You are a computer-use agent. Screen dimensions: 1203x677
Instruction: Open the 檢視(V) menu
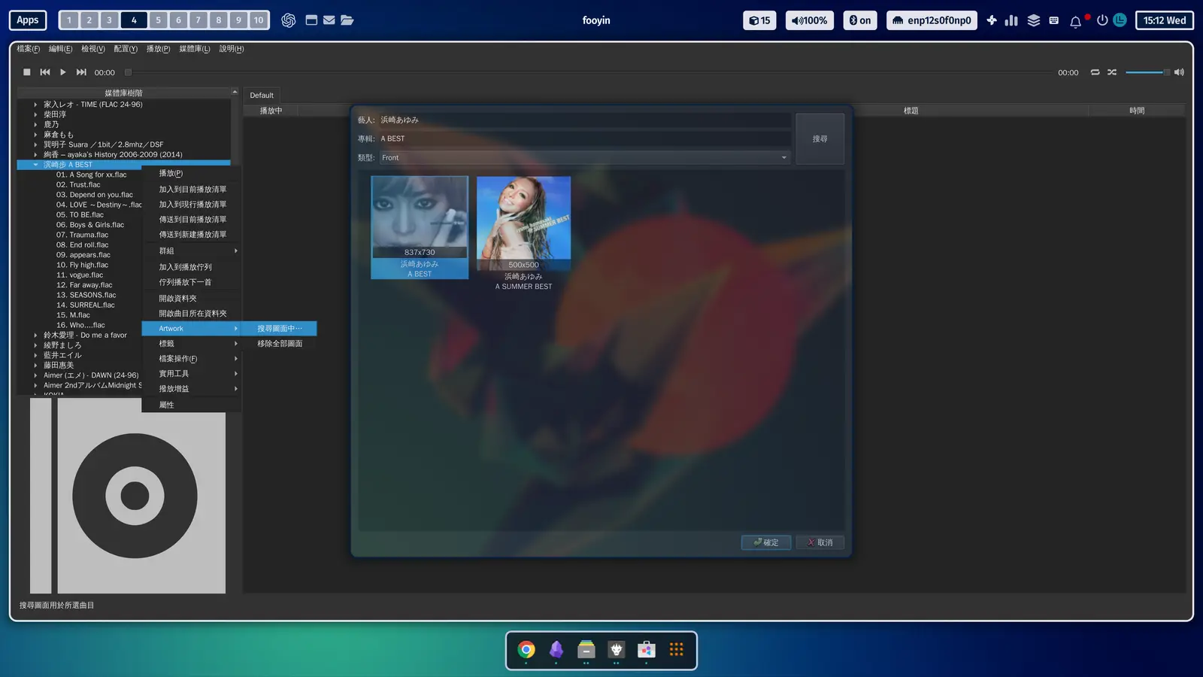[x=93, y=49]
